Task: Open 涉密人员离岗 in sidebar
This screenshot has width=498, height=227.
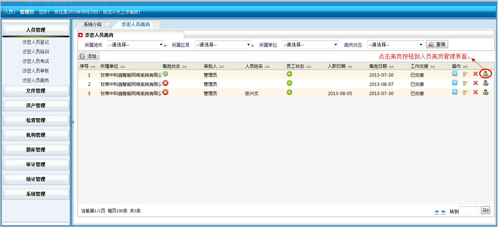Action: (x=35, y=80)
